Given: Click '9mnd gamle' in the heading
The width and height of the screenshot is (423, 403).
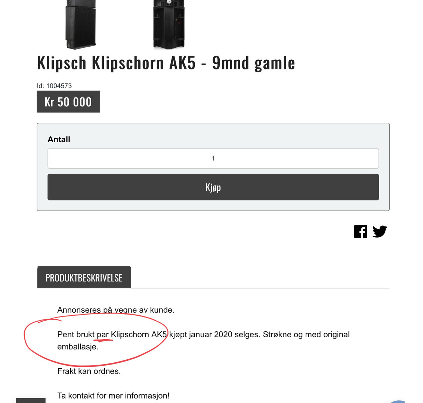Looking at the screenshot, I should 254,63.
